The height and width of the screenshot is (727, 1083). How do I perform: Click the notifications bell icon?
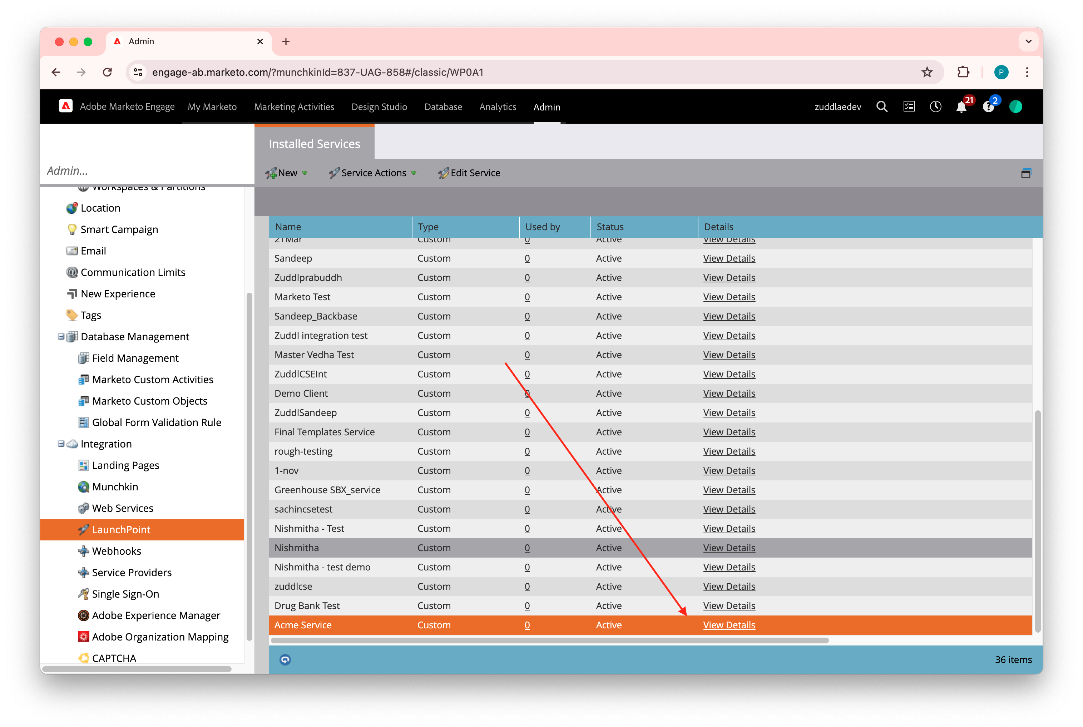961,107
